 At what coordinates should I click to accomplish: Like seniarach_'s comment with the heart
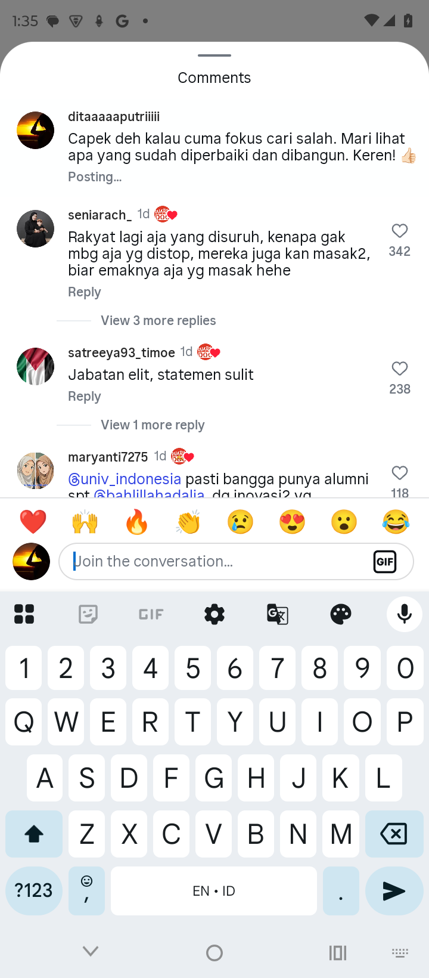(x=399, y=231)
